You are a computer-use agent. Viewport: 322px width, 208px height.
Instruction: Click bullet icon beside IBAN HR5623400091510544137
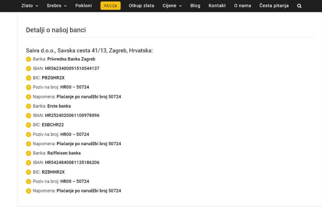tap(28, 68)
